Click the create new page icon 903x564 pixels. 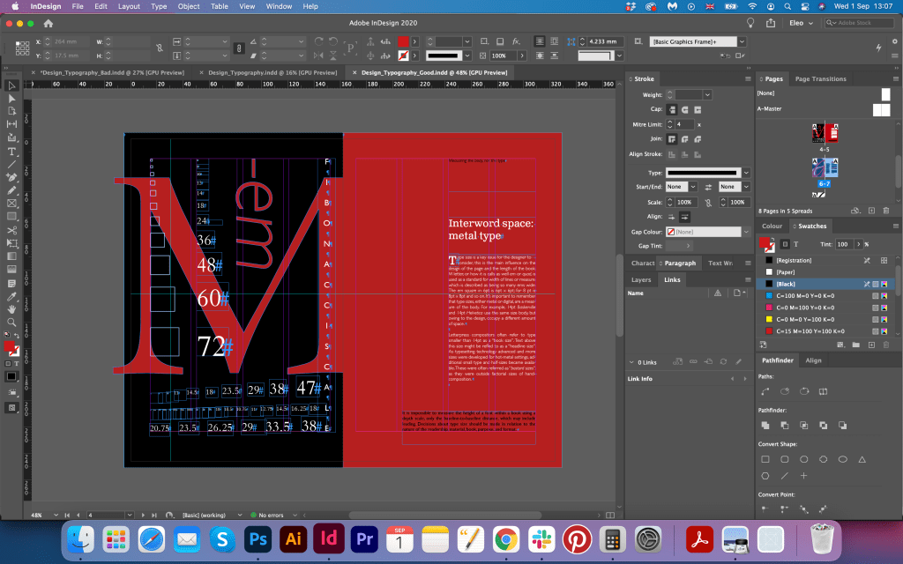click(x=869, y=211)
